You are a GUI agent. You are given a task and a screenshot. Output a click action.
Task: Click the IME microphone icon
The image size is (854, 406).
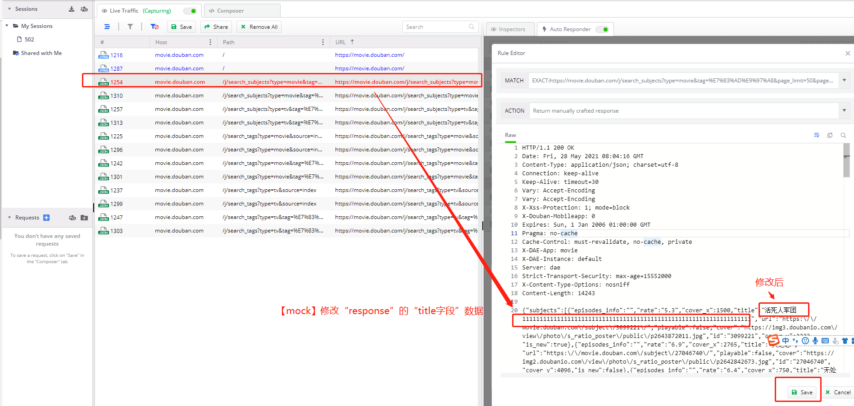pos(815,341)
